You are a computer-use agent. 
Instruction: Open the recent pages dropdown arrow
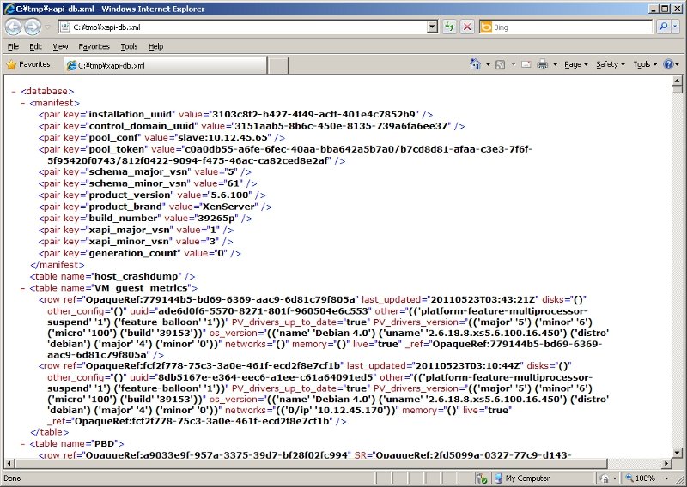tap(47, 27)
